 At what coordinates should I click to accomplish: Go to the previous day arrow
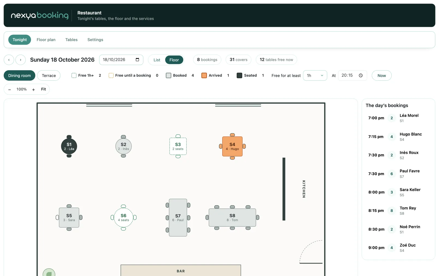pos(9,60)
